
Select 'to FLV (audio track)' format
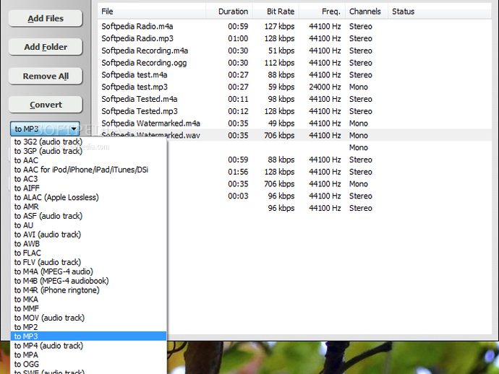pos(88,262)
